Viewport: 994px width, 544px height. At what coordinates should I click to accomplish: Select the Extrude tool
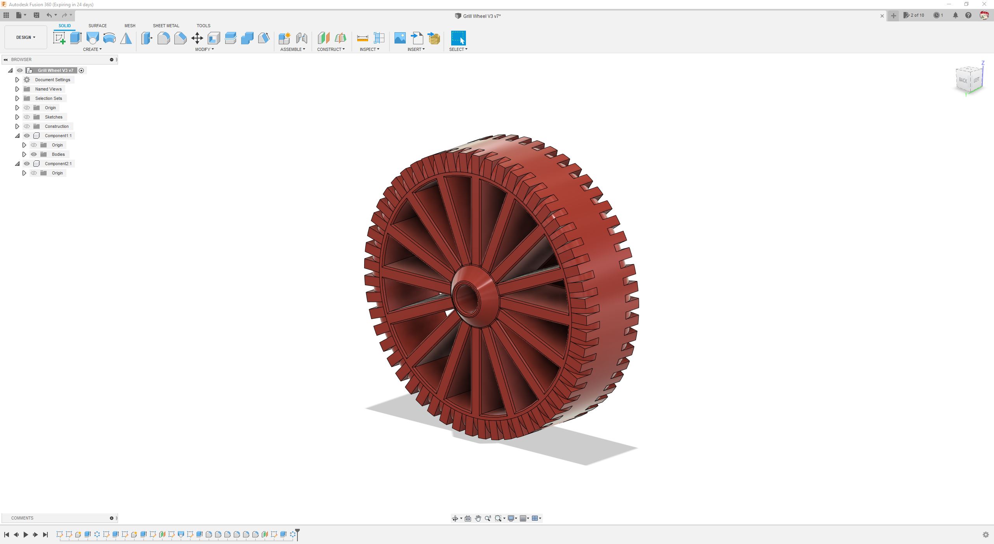click(76, 38)
